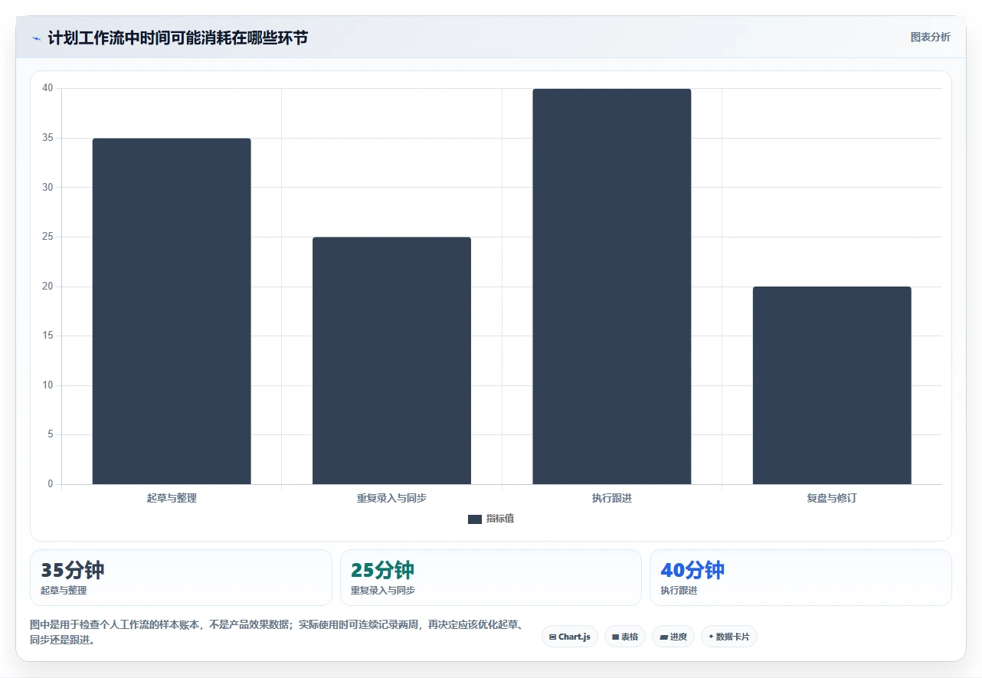Open the 35分钟 起草与整理 card
This screenshot has width=982, height=678.
coord(181,578)
